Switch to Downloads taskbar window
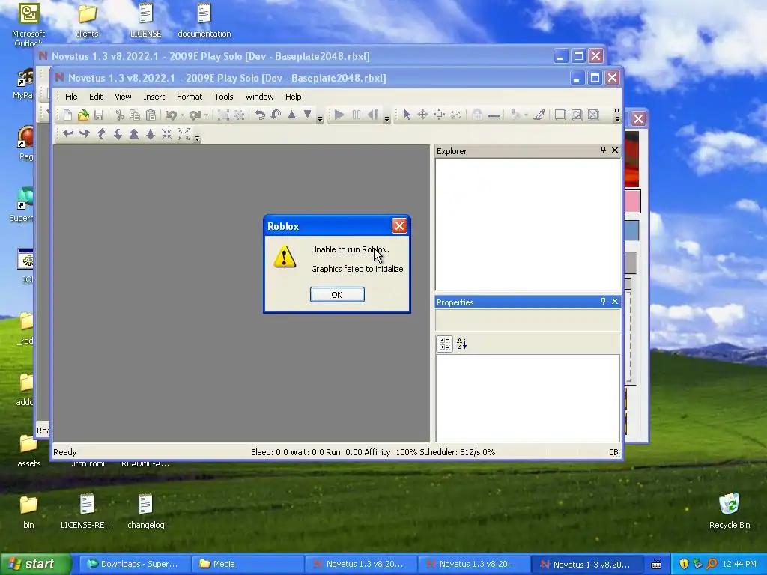 click(133, 564)
